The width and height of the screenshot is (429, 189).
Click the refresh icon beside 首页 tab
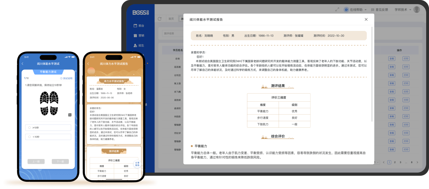tap(160, 19)
